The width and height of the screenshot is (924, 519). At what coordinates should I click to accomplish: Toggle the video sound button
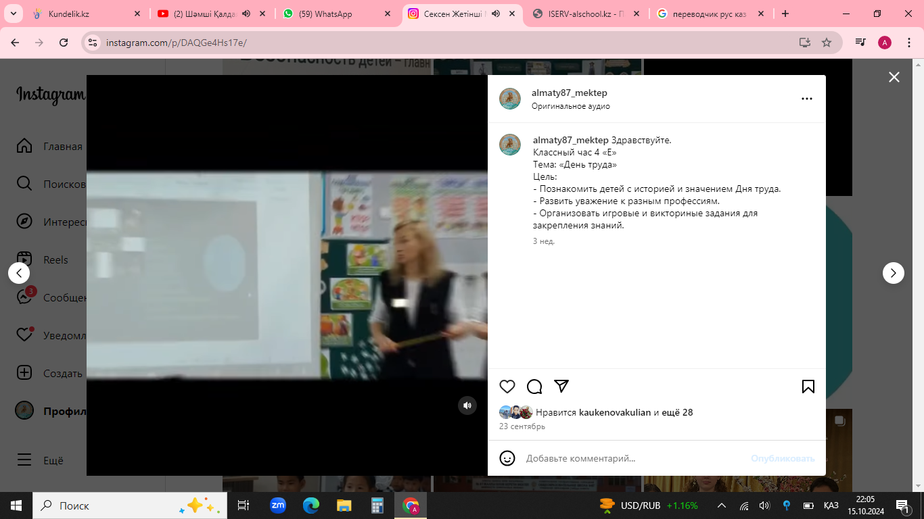(467, 405)
